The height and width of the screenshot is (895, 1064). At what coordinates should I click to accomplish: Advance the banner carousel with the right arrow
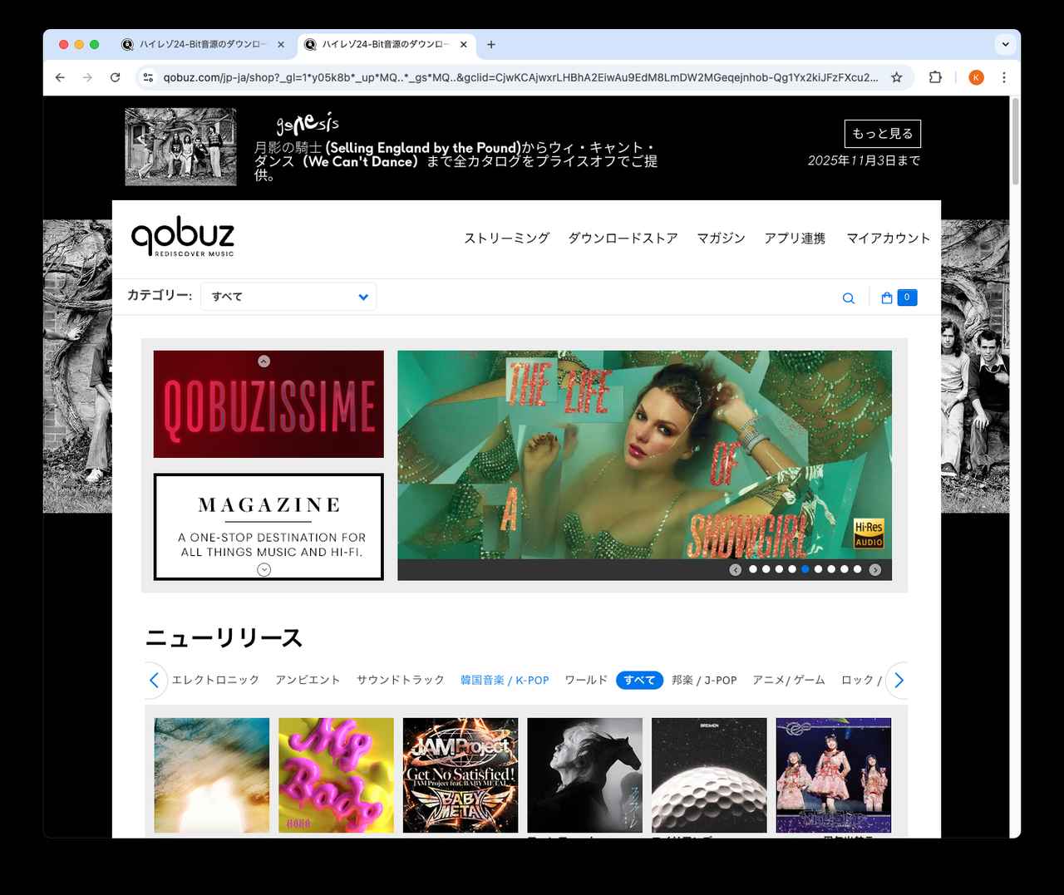pos(874,570)
